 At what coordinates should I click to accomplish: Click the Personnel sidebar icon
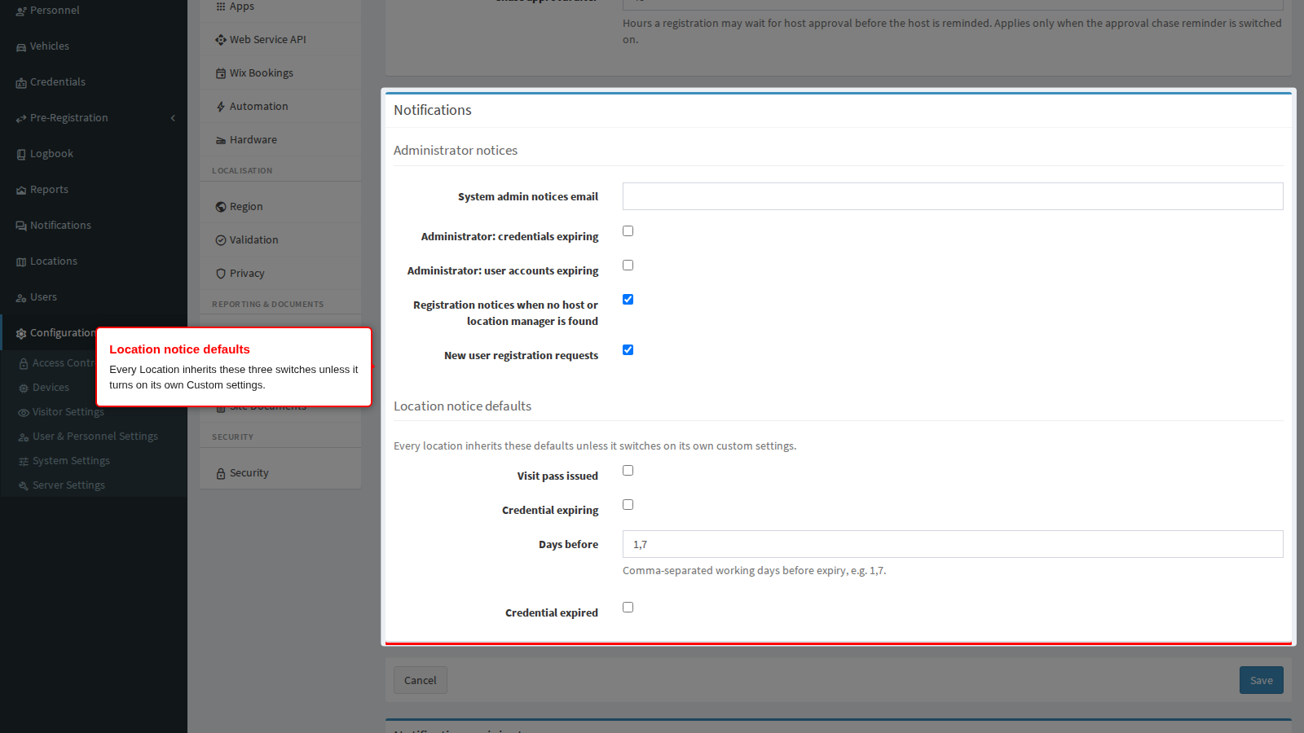pyautogui.click(x=21, y=11)
